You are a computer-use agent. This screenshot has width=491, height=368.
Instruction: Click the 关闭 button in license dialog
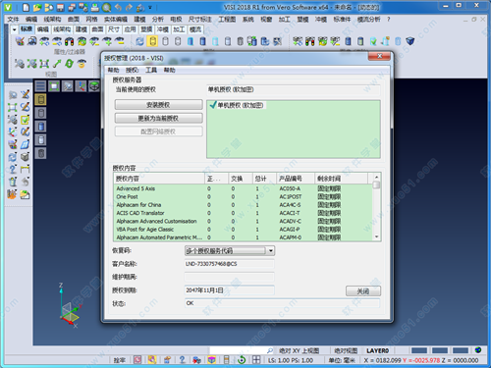tap(363, 290)
